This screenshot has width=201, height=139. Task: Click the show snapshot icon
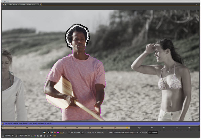coord(32,136)
